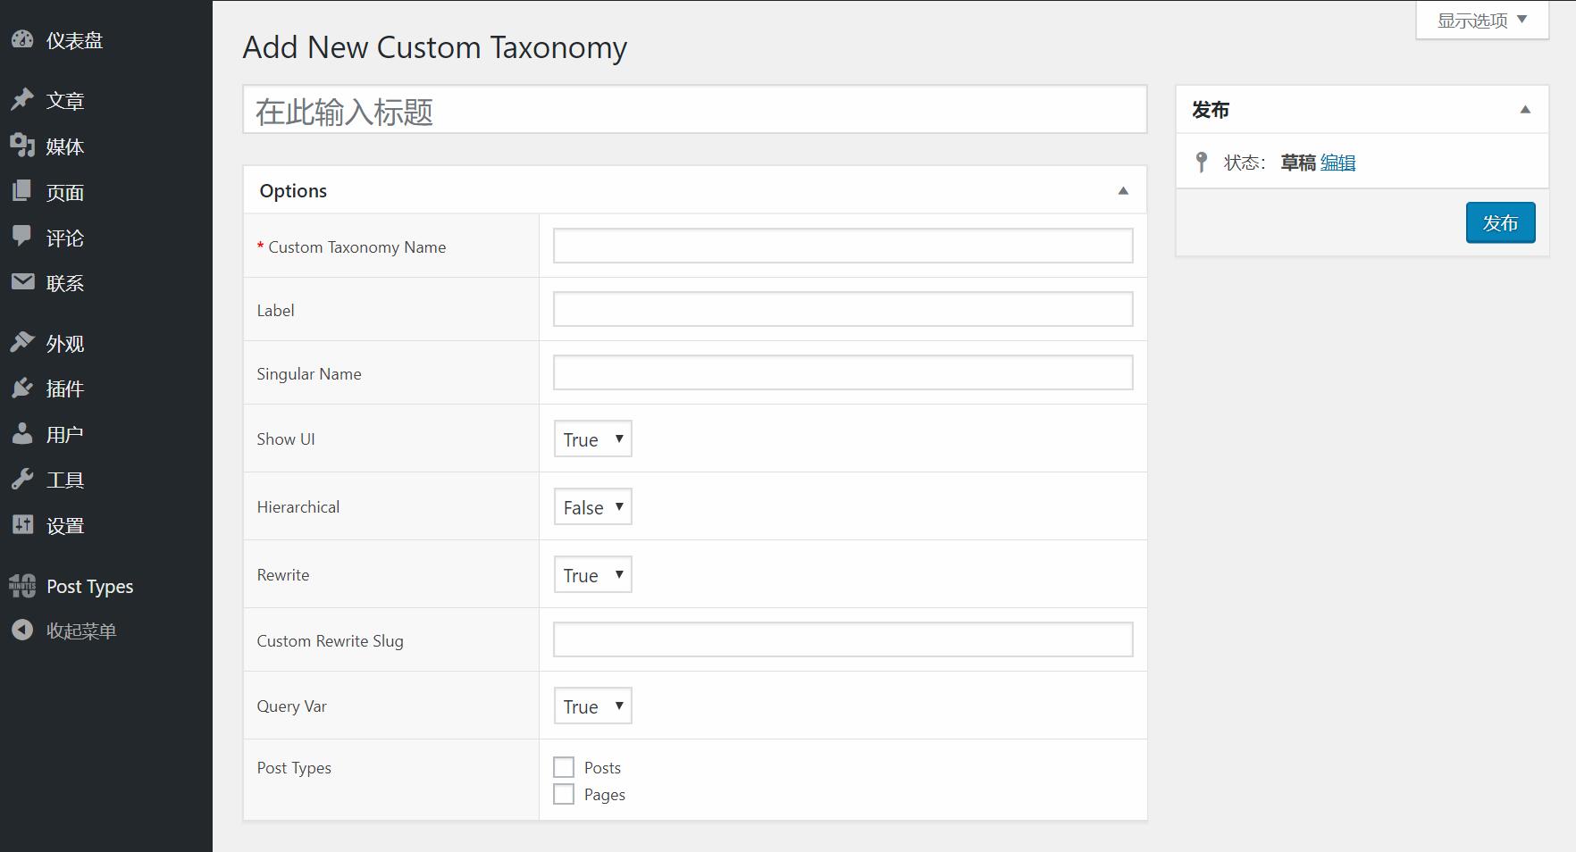1576x852 pixels.
Task: Check the Posts checkbox
Action: tap(564, 767)
